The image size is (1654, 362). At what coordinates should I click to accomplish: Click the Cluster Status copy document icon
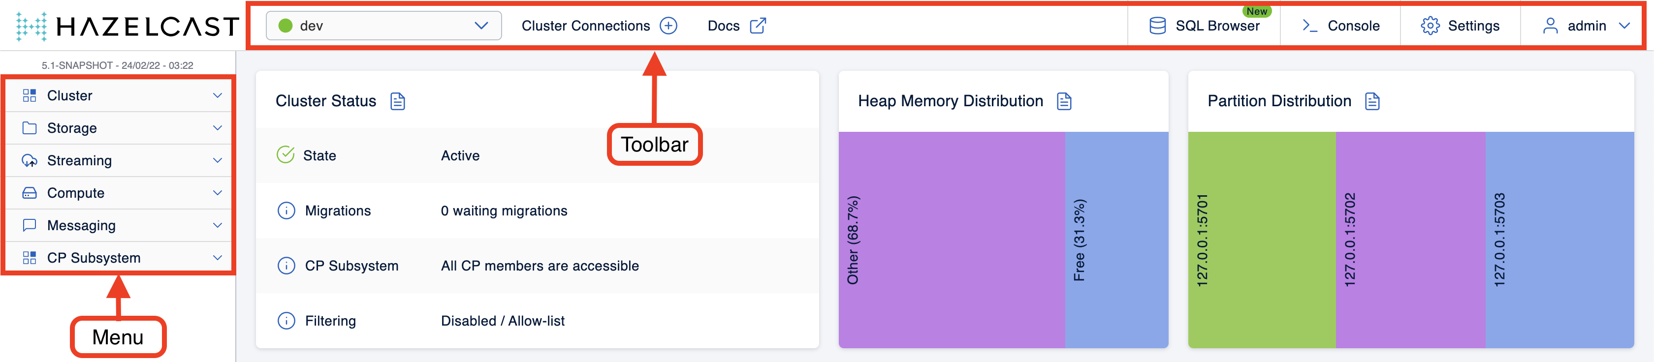pyautogui.click(x=398, y=101)
